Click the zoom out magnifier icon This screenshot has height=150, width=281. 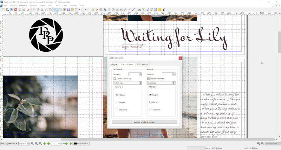[x=32, y=144]
